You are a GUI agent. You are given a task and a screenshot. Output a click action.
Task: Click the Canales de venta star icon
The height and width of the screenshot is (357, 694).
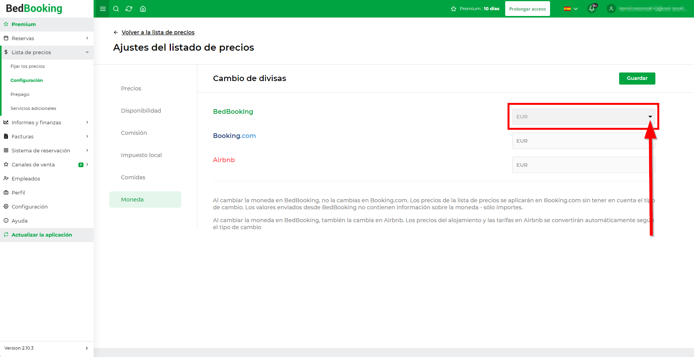pyautogui.click(x=6, y=164)
